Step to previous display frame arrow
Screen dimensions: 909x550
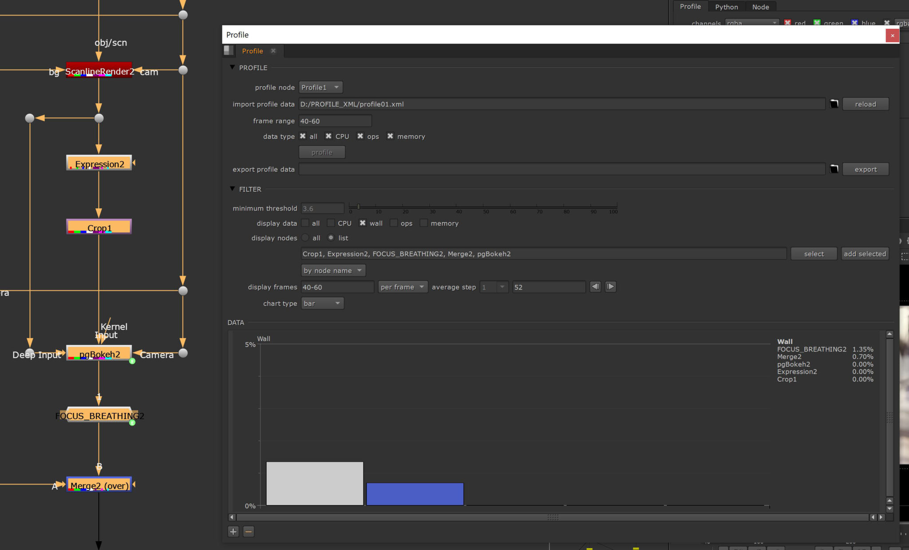pyautogui.click(x=595, y=287)
